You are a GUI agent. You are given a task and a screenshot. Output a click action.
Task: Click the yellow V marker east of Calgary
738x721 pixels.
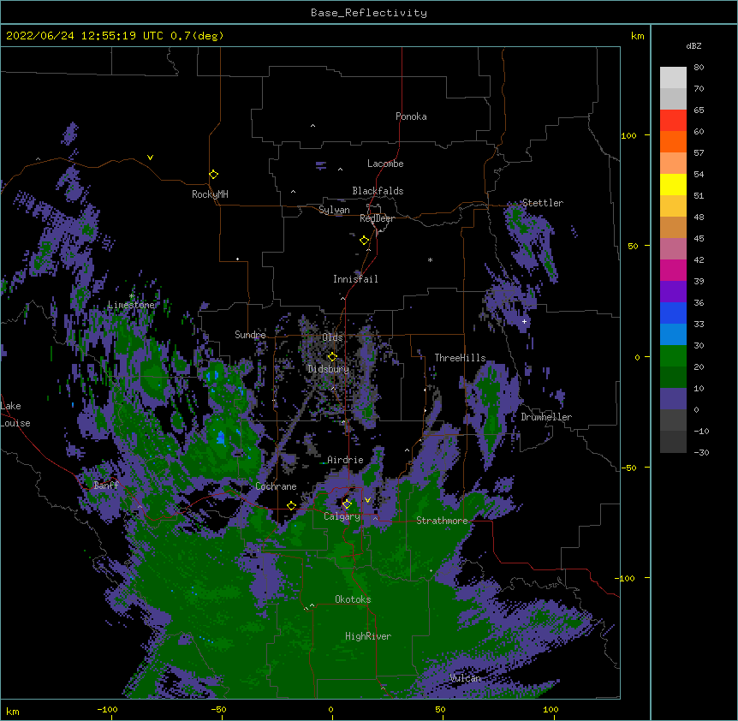tap(367, 500)
